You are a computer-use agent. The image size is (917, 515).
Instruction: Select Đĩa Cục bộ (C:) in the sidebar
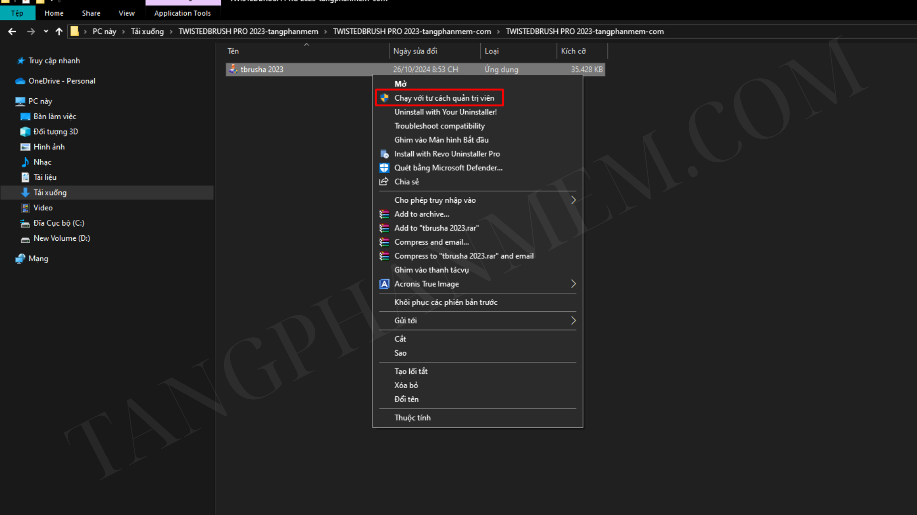coord(59,223)
